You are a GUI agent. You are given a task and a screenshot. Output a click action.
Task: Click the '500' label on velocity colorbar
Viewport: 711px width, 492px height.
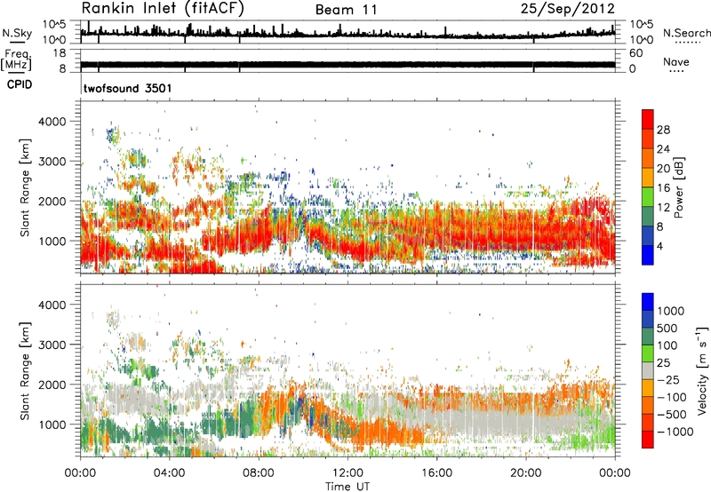[x=667, y=329]
